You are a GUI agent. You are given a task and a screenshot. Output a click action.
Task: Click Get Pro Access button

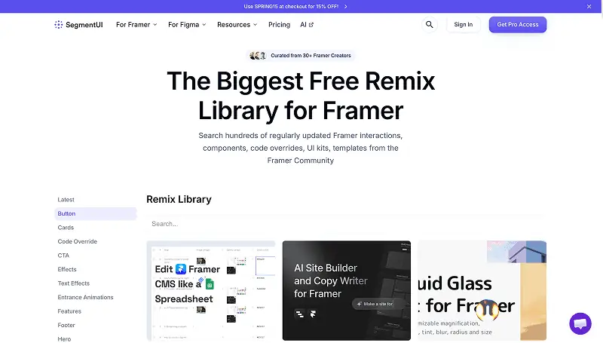tap(518, 25)
